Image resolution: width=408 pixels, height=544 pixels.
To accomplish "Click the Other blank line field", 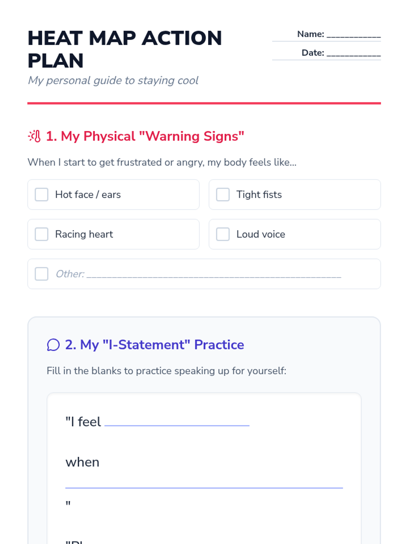I will (214, 275).
